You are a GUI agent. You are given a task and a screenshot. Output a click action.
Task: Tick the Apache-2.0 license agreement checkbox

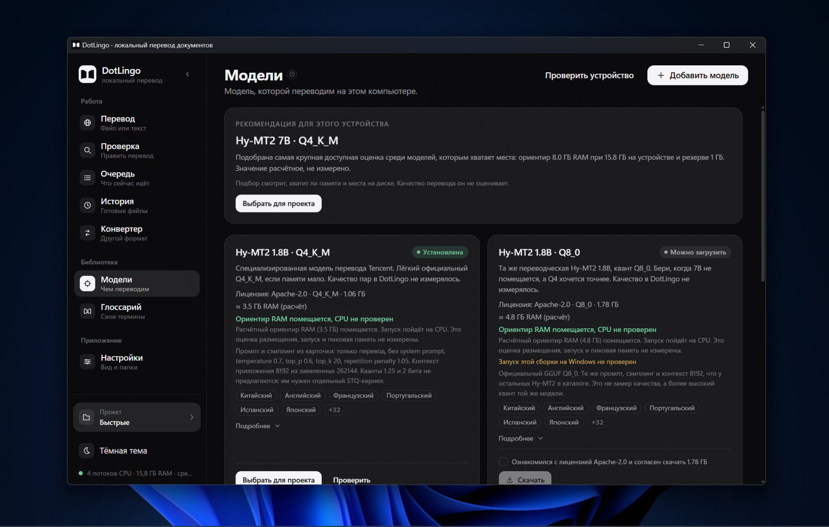[x=503, y=462]
